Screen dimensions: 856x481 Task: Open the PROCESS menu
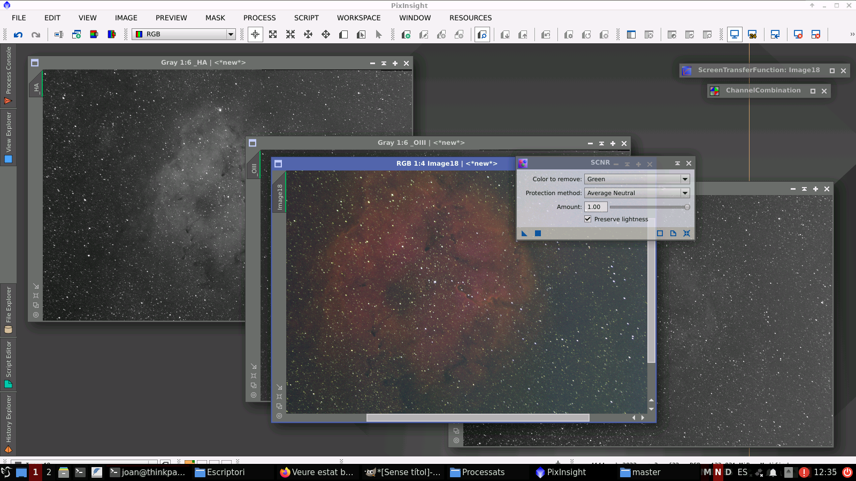(259, 18)
